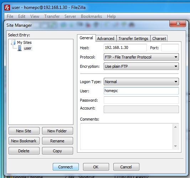The width and height of the screenshot is (190, 178).
Task: Switch to the Transfer Settings tab
Action: [x=133, y=39]
